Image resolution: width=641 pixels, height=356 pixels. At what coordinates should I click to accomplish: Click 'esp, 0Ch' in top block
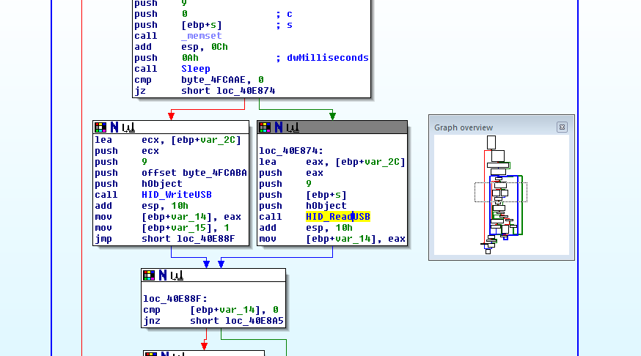click(x=205, y=47)
